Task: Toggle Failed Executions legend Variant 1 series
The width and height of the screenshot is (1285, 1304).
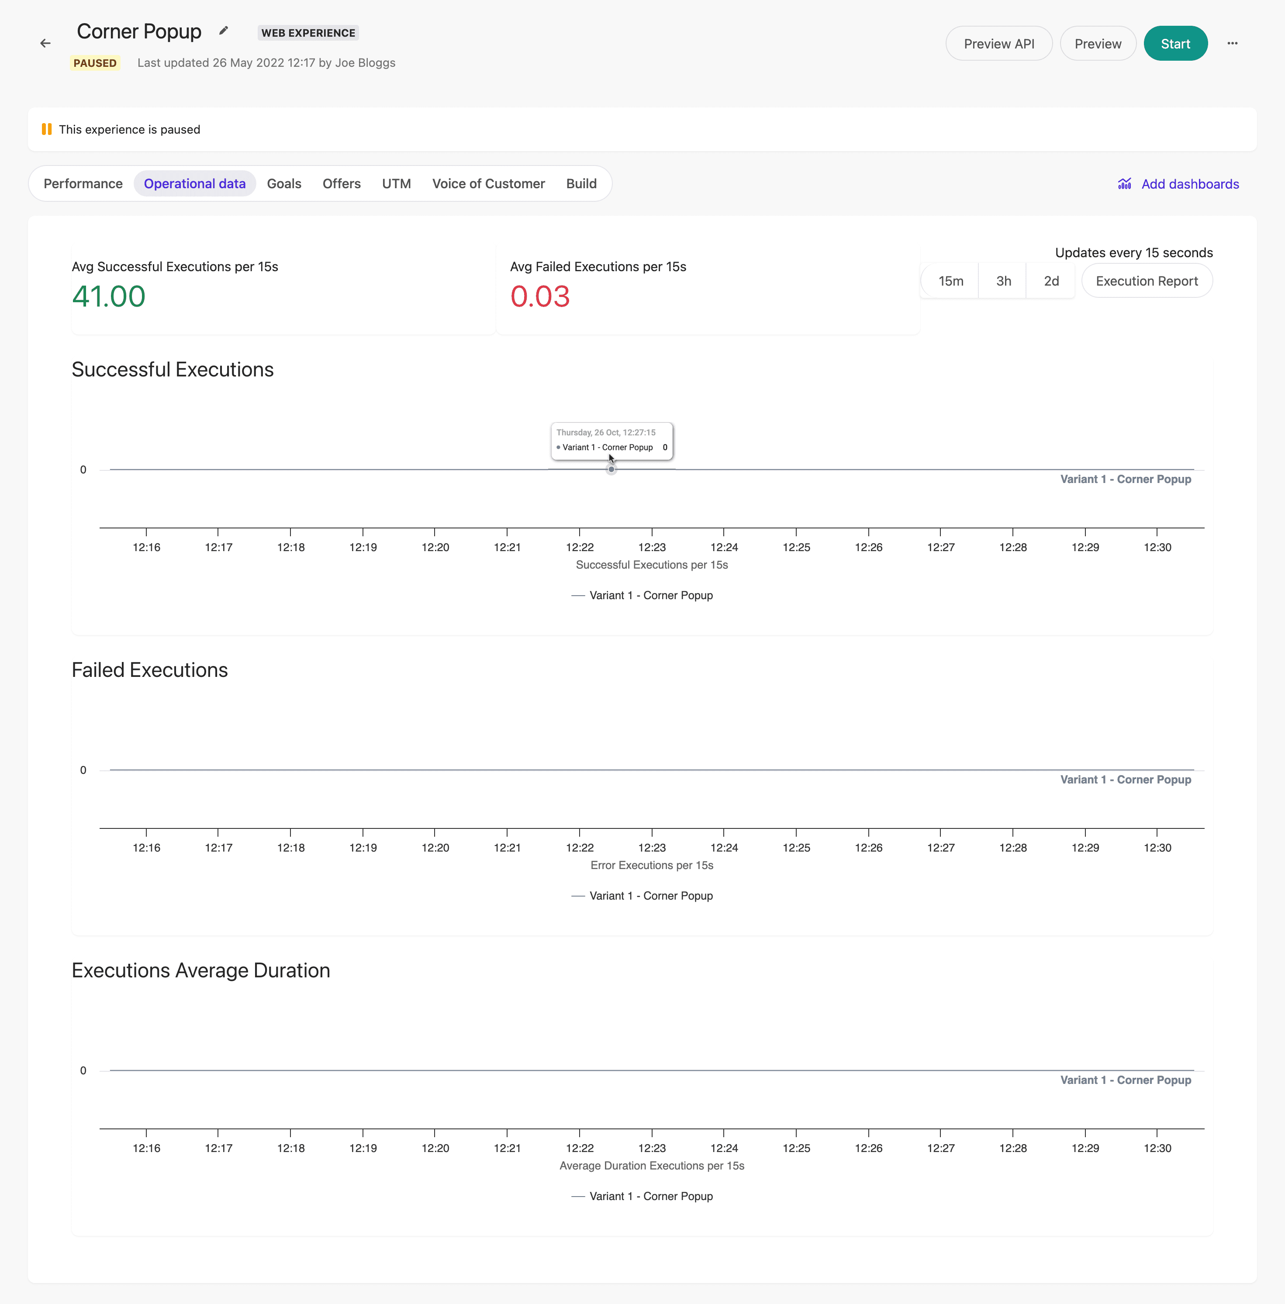Action: pyautogui.click(x=642, y=896)
